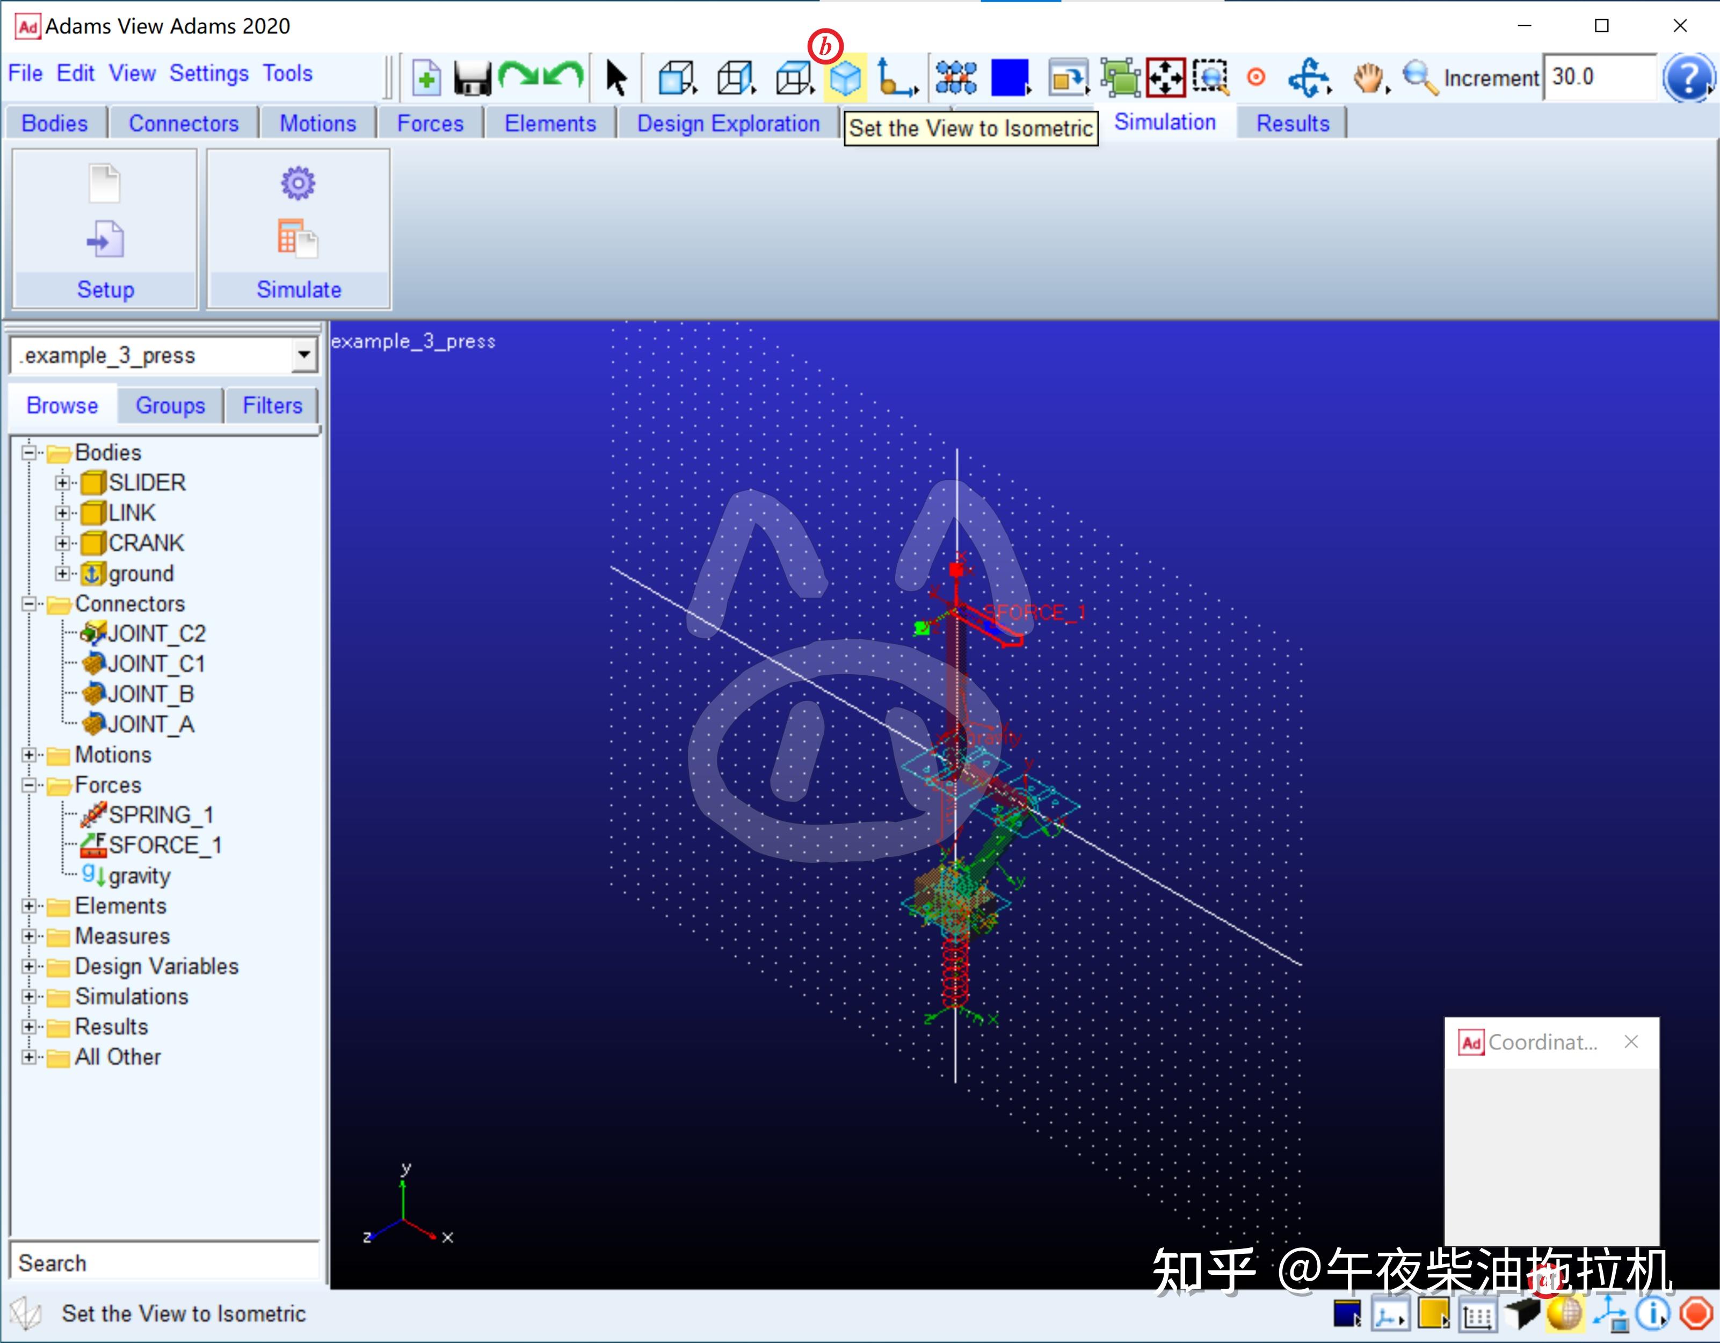Expand the SLIDER body node
The image size is (1720, 1343).
pyautogui.click(x=62, y=483)
